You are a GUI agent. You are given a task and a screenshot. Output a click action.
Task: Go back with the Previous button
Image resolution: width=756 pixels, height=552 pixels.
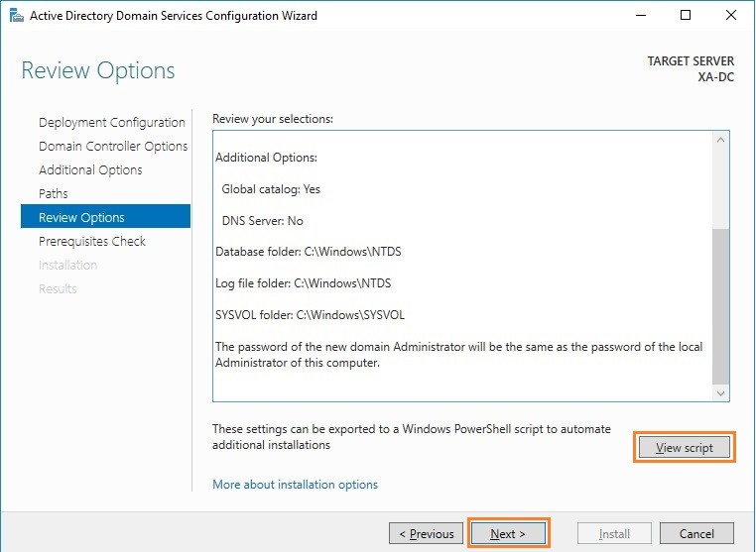click(x=427, y=534)
